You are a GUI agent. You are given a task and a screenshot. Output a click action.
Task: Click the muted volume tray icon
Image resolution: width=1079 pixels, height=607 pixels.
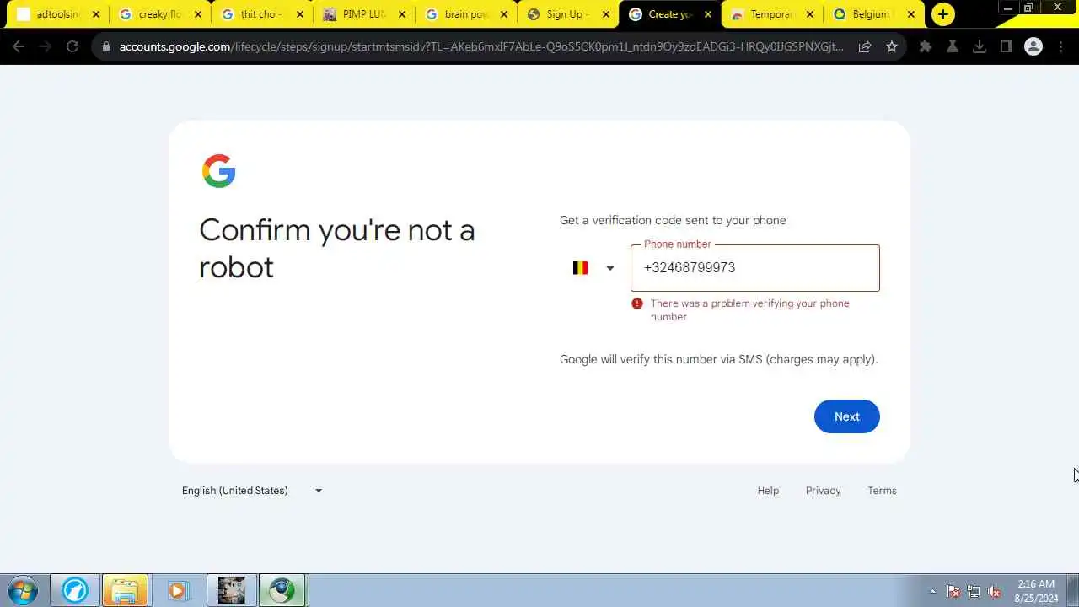pyautogui.click(x=994, y=591)
